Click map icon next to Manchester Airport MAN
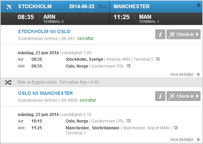This screenshot has height=144, width=203. pos(176,128)
